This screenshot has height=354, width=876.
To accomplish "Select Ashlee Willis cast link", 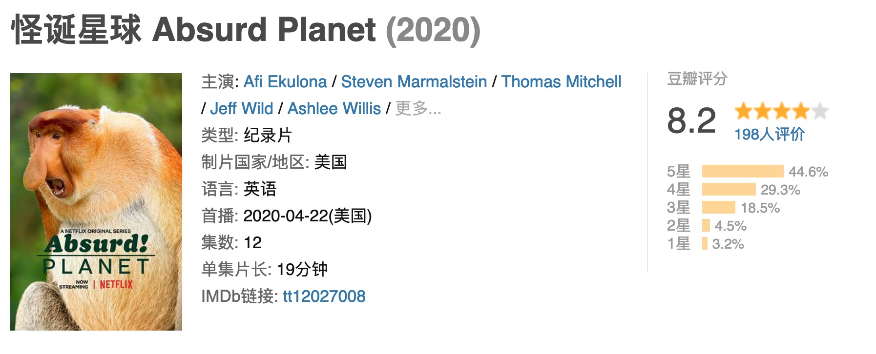I will click(334, 109).
